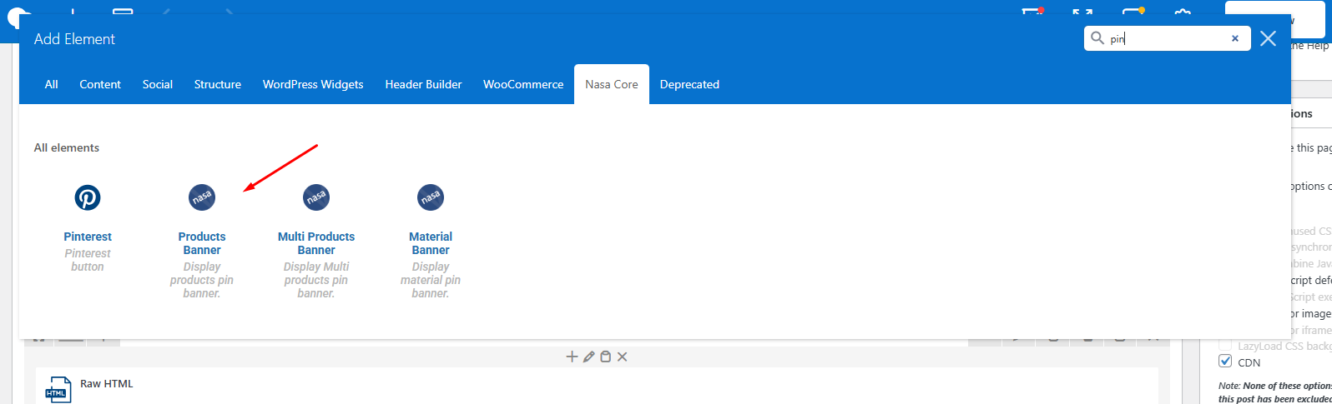Open the Header Builder tab
The height and width of the screenshot is (404, 1332).
pos(423,84)
